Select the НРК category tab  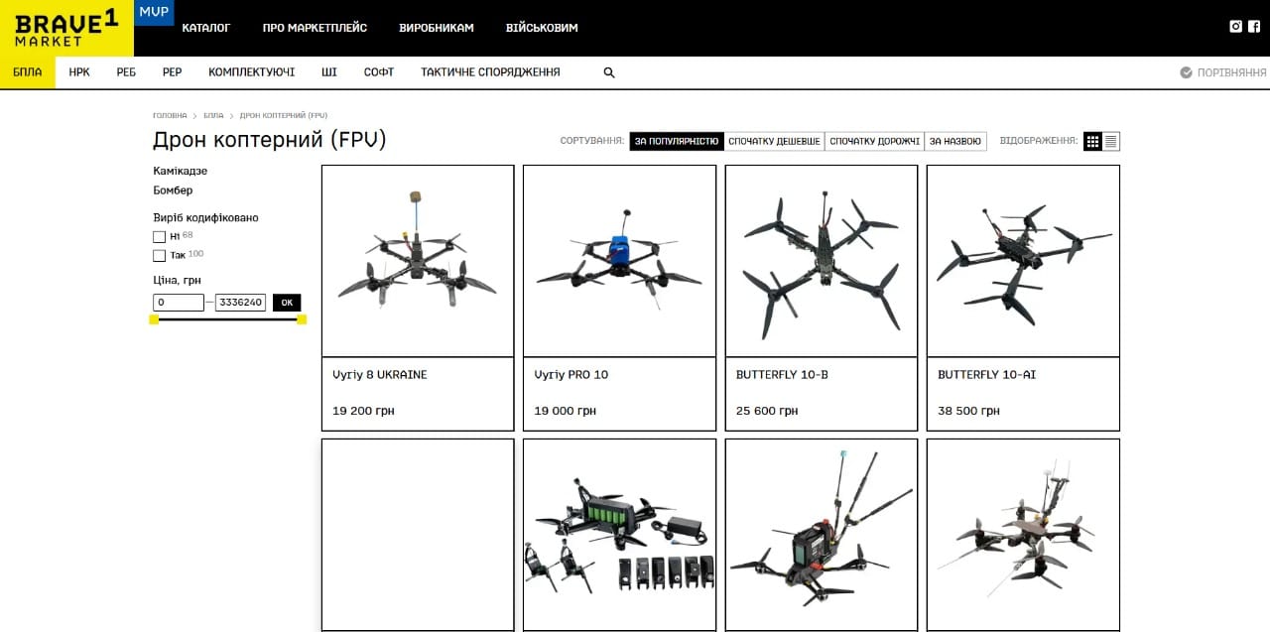(x=79, y=72)
